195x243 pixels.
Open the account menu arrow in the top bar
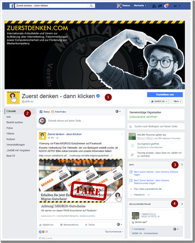[x=180, y=6]
